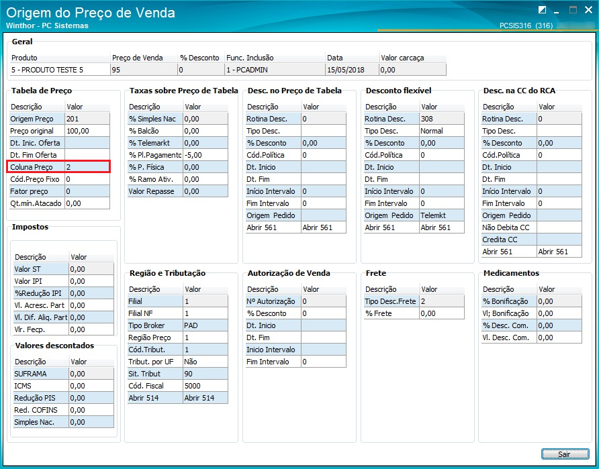Click the % Simples Nac row label

coord(155,119)
